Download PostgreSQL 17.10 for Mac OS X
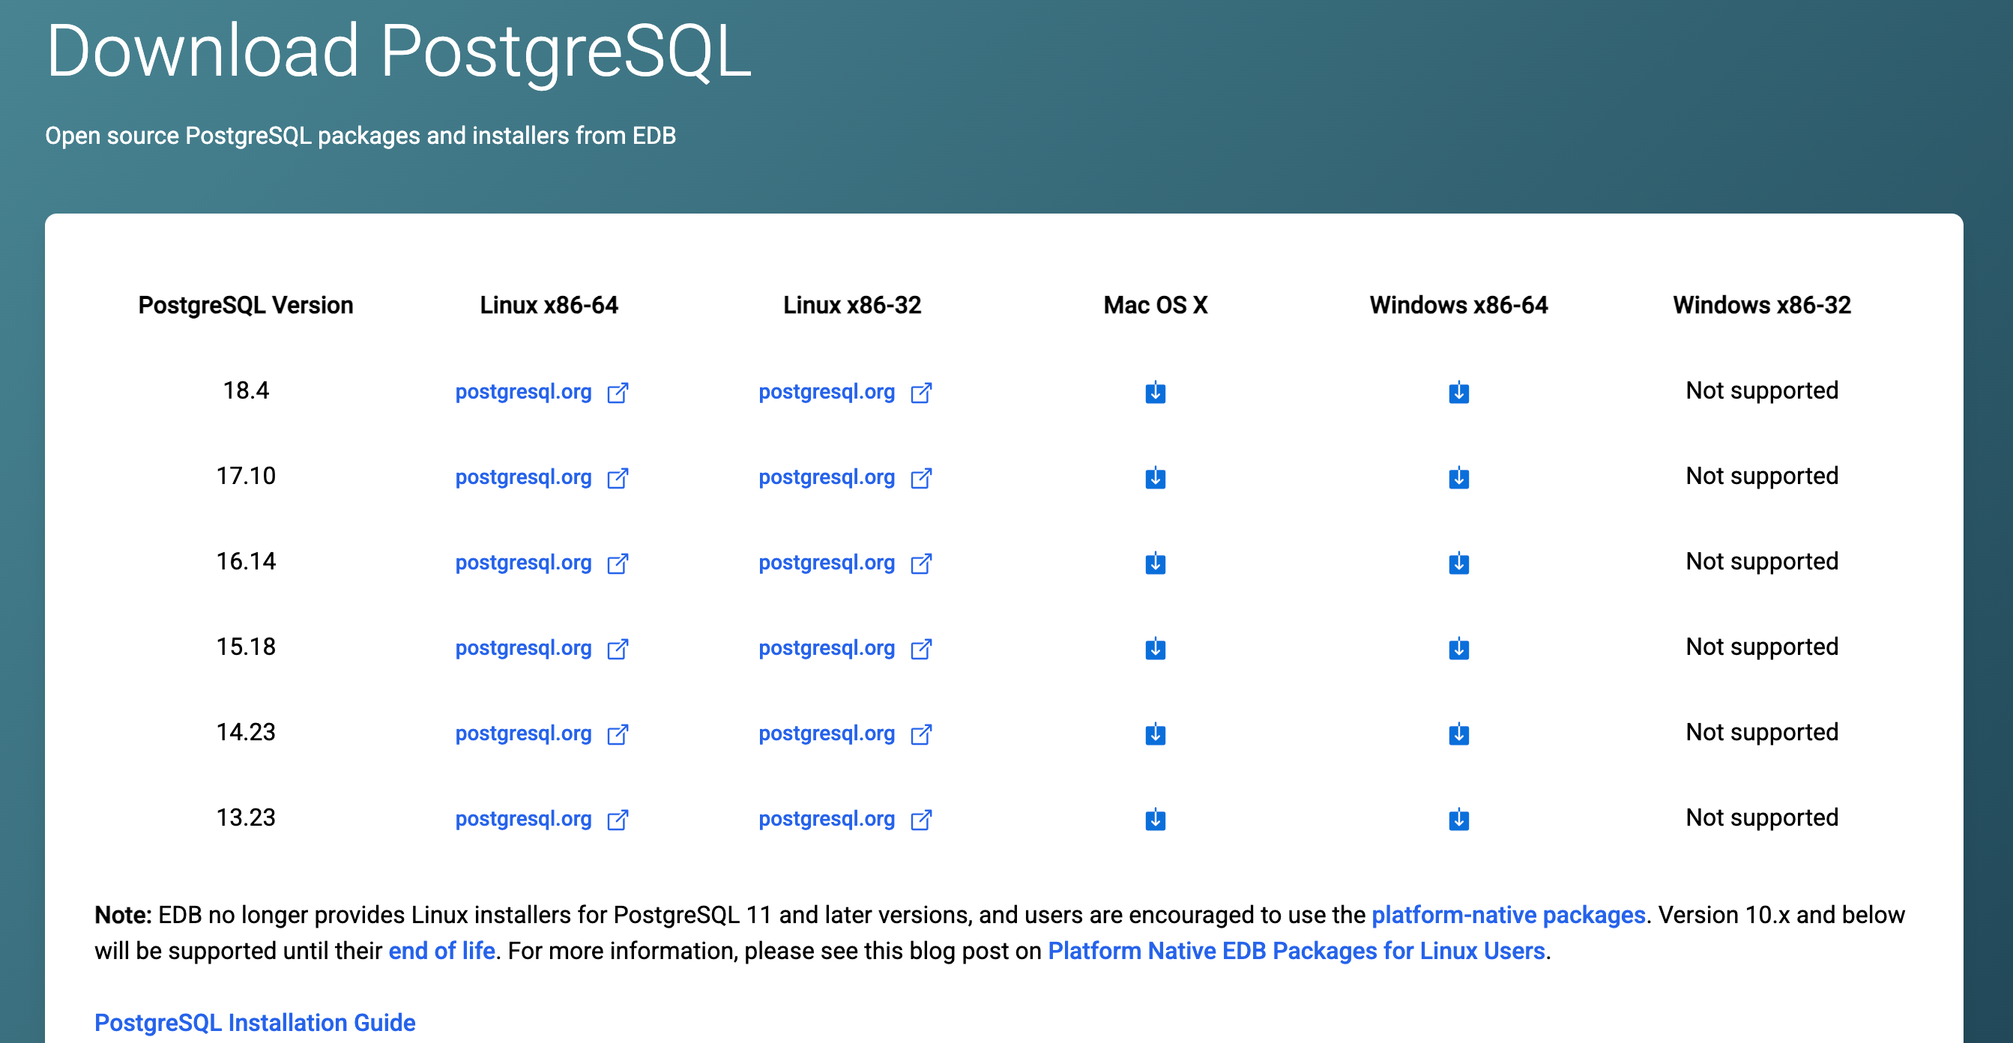Screen dimensions: 2013x1043 (x=1155, y=477)
